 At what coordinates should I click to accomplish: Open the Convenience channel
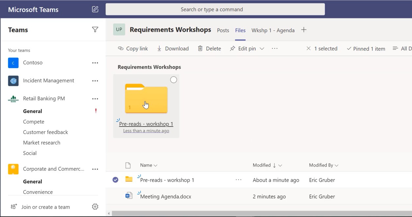click(38, 192)
